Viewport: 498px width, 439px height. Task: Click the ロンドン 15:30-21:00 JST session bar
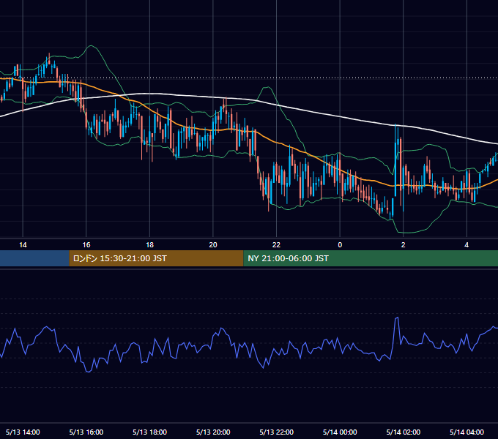point(156,258)
